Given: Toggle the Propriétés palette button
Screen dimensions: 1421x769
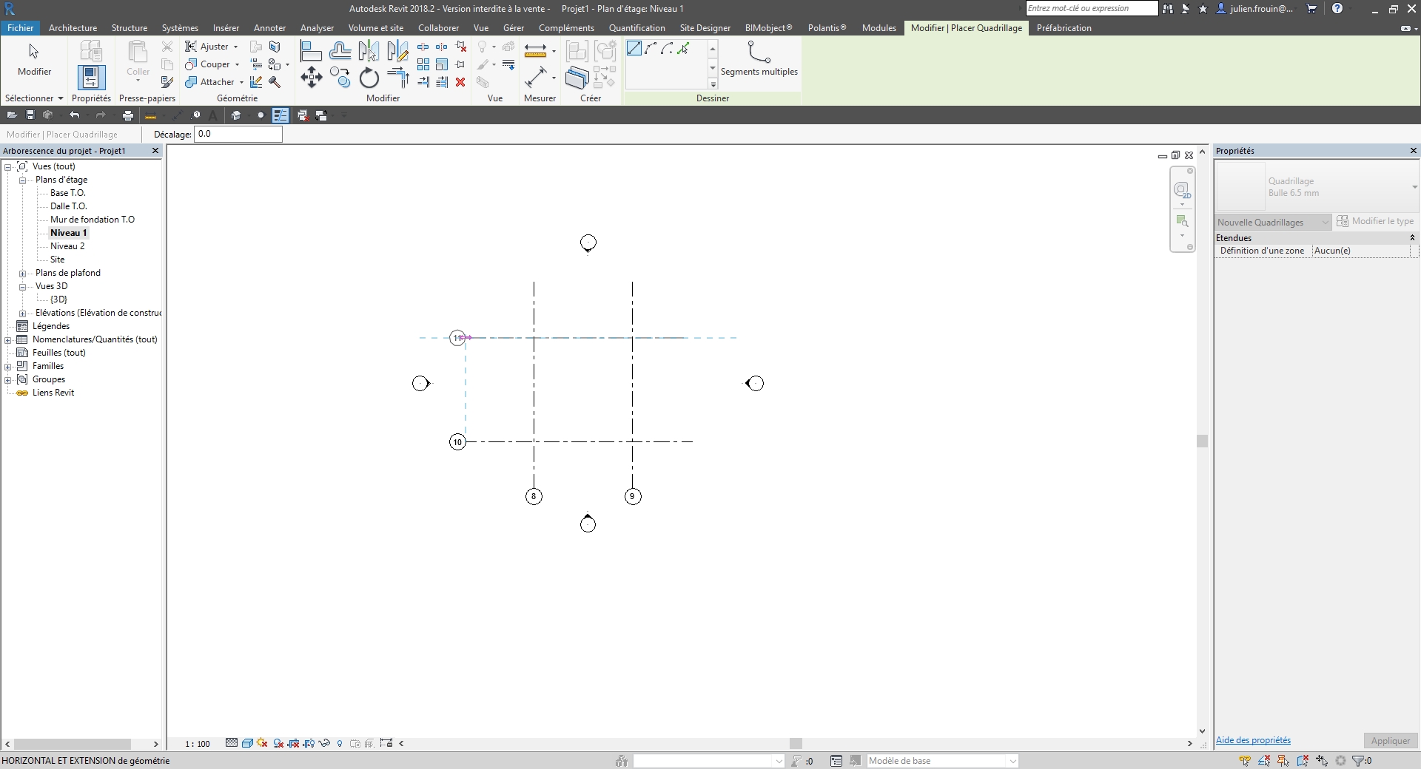Looking at the screenshot, I should [x=91, y=78].
